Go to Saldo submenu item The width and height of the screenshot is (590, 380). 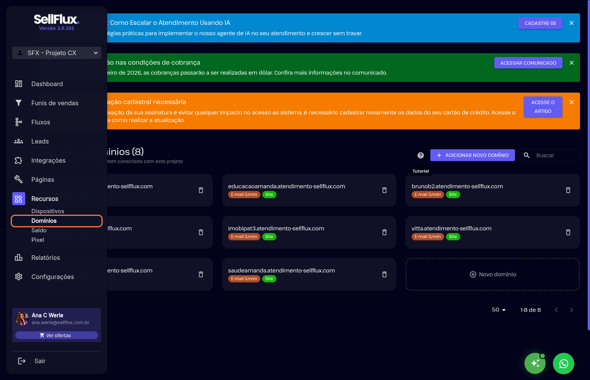click(x=39, y=230)
